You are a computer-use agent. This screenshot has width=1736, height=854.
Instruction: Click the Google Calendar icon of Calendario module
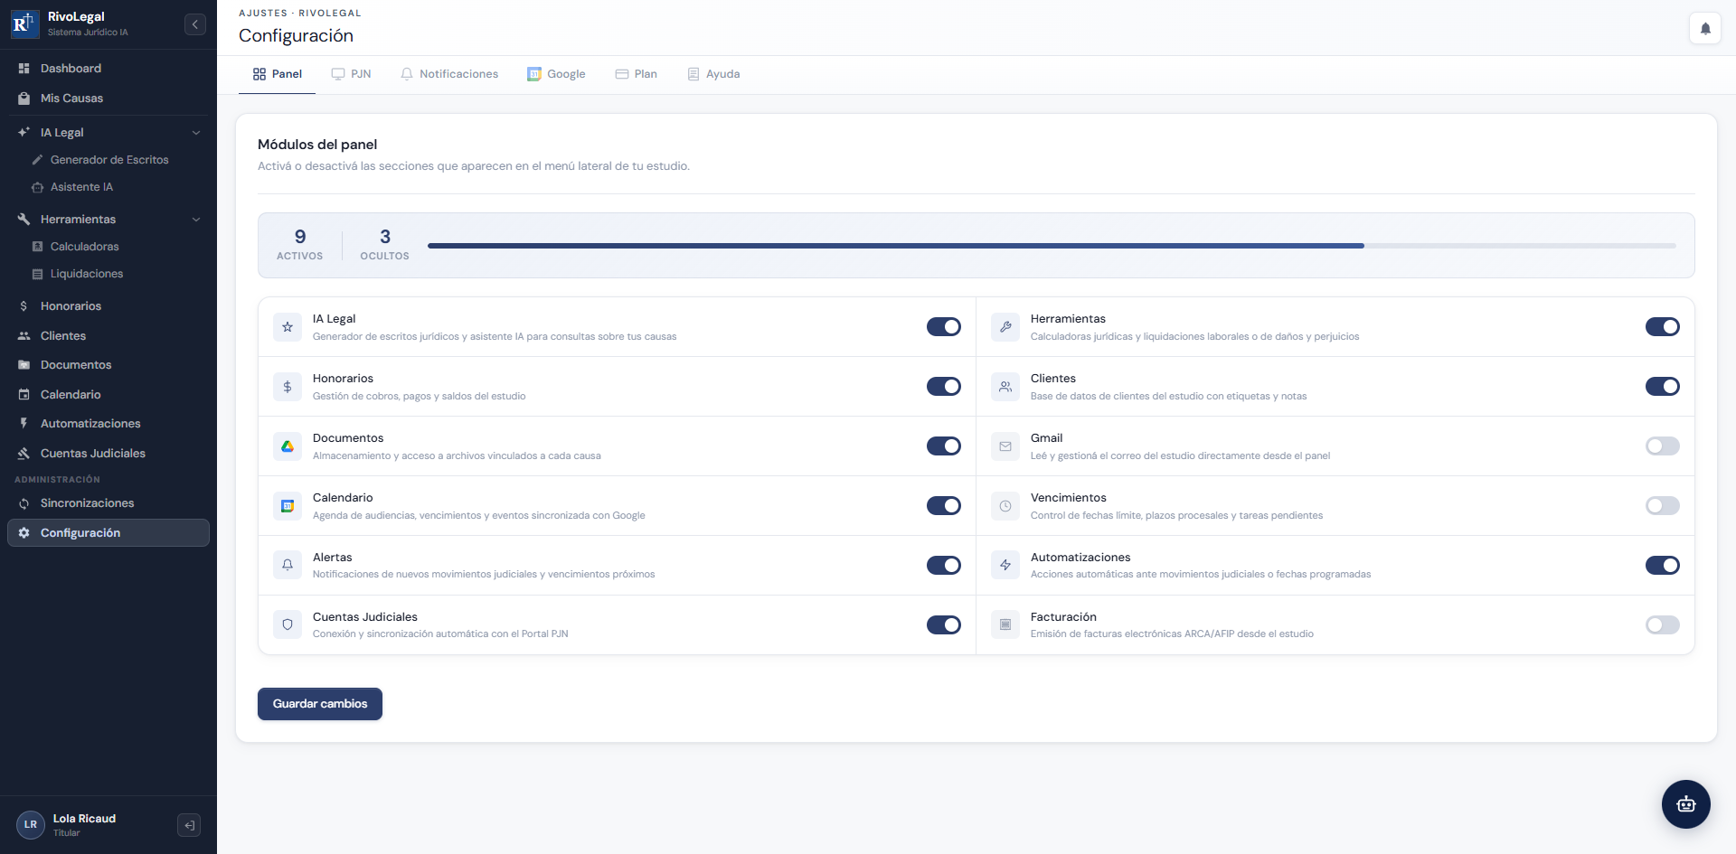[x=288, y=506]
